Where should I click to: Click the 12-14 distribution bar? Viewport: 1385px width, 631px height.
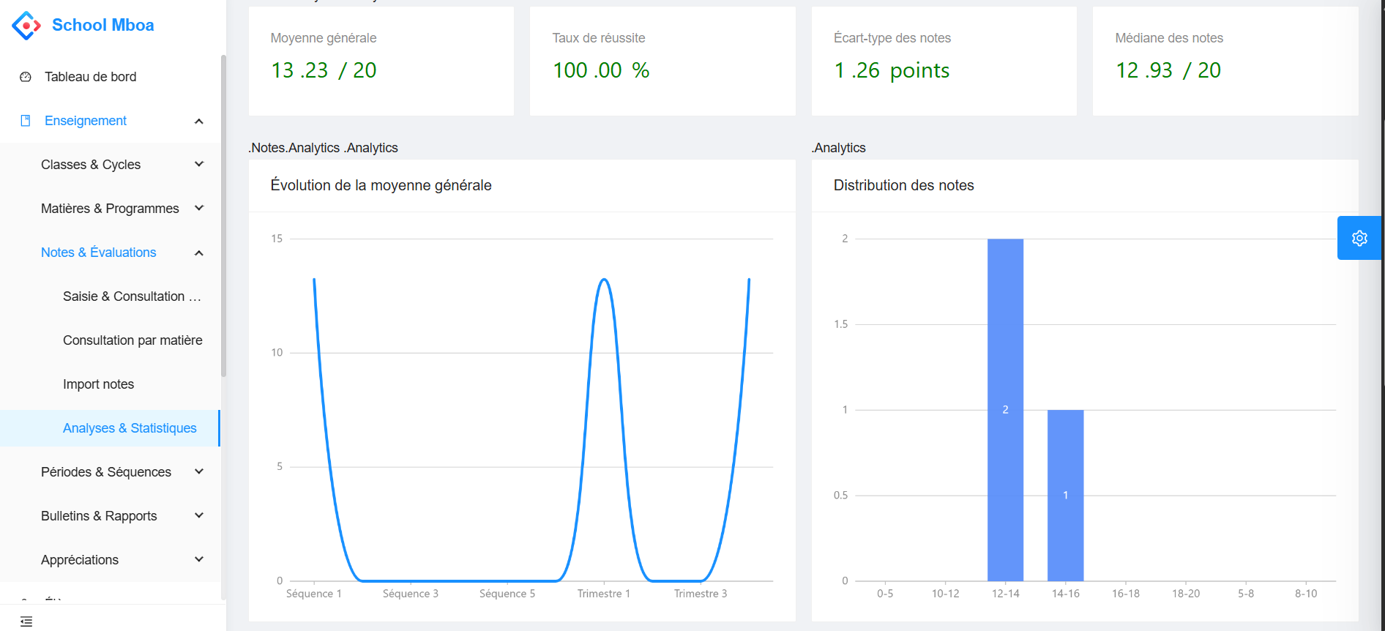[x=1005, y=410]
